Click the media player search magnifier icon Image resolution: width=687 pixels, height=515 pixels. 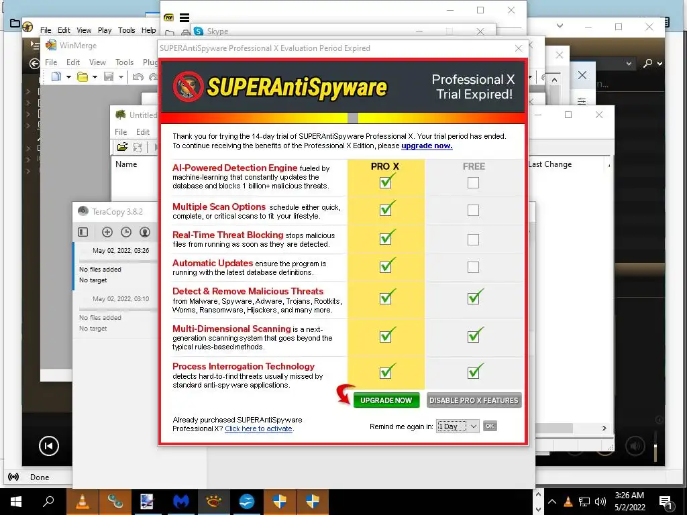coord(647,64)
